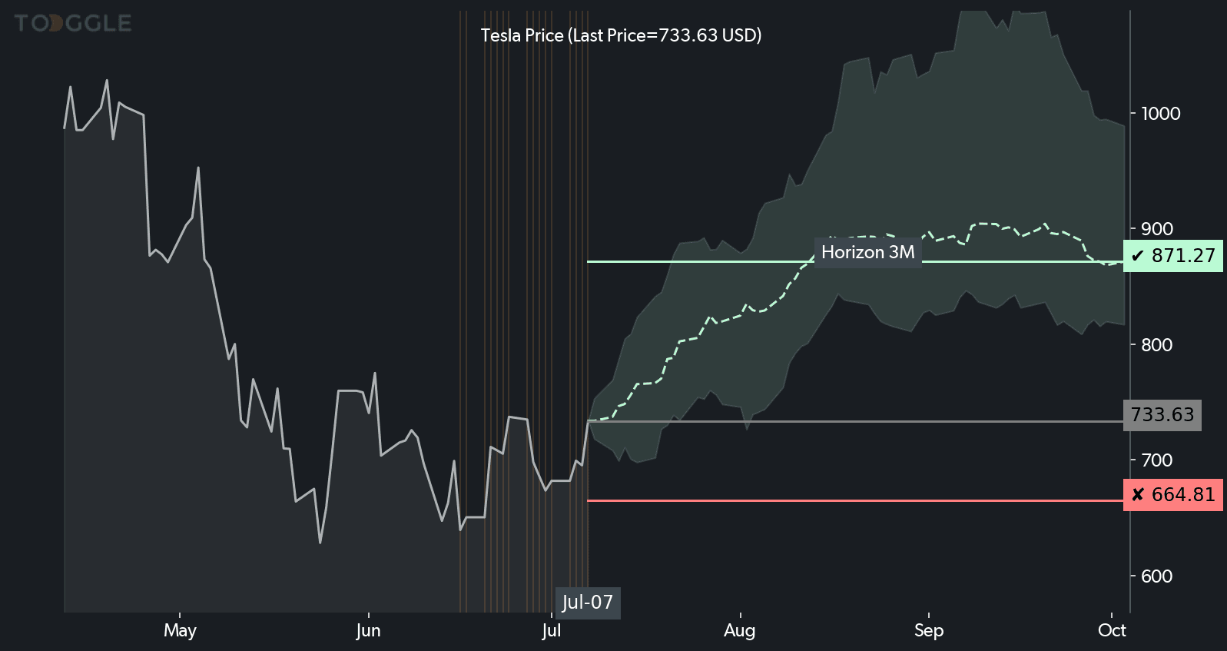
Task: Click the Tesla Price chart title
Action: (621, 35)
